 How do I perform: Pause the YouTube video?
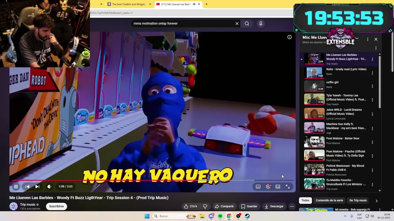coord(16,186)
